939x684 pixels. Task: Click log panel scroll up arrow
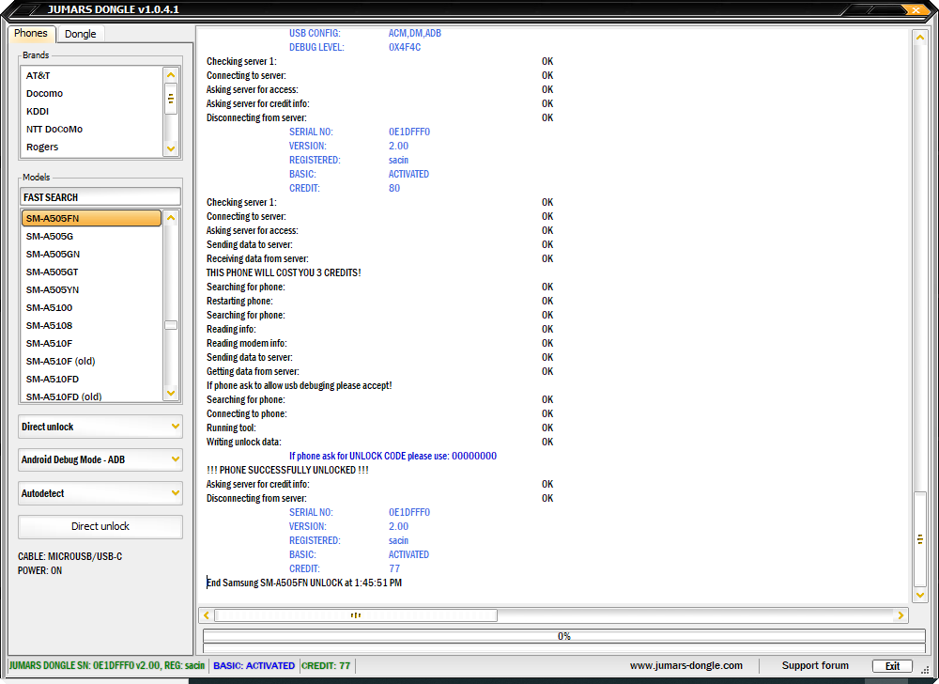tap(920, 39)
